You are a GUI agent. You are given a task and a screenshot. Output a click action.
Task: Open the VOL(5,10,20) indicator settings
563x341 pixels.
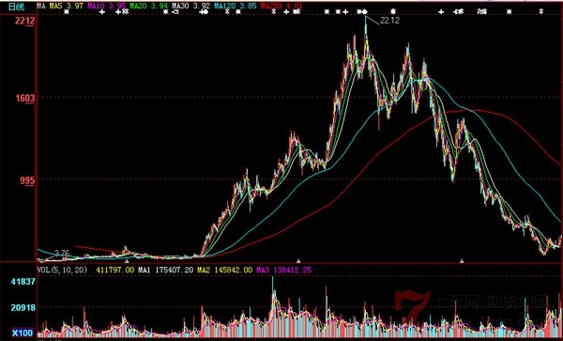pyautogui.click(x=63, y=270)
